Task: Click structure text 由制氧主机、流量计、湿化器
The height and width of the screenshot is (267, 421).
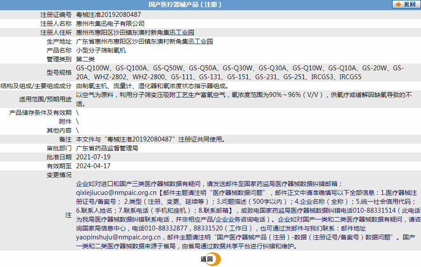Action: click(x=152, y=86)
